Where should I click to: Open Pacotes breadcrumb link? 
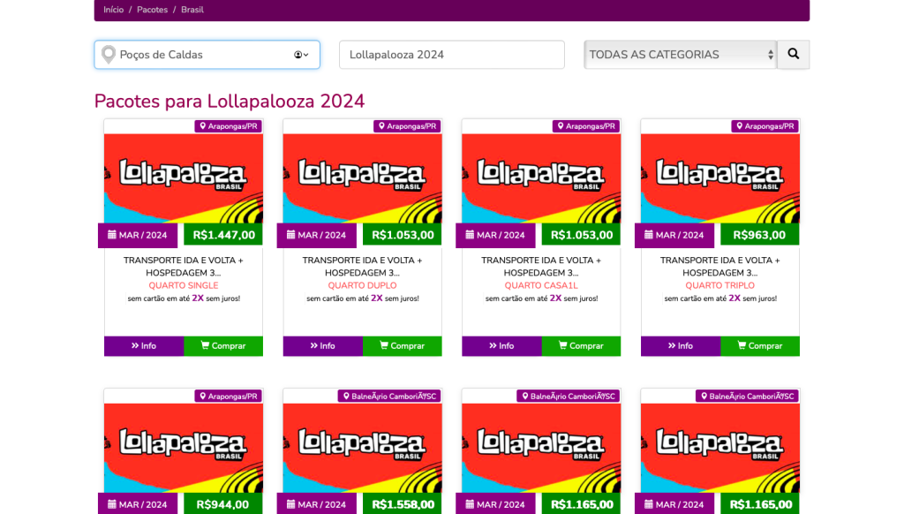152,10
